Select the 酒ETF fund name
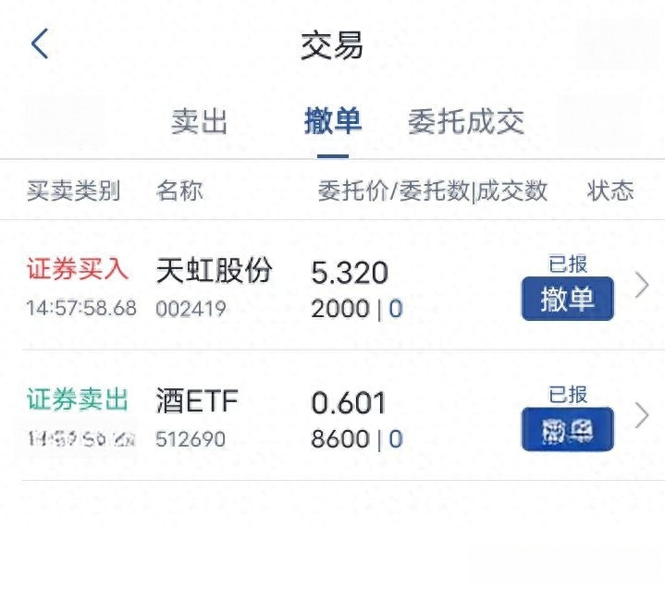665x589 pixels. point(197,400)
